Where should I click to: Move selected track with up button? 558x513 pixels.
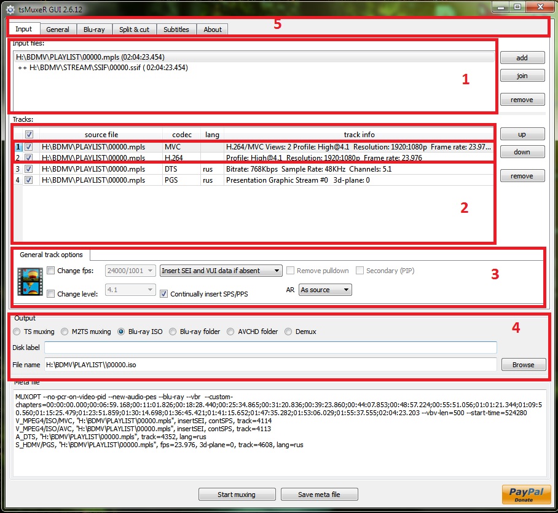[x=522, y=134]
